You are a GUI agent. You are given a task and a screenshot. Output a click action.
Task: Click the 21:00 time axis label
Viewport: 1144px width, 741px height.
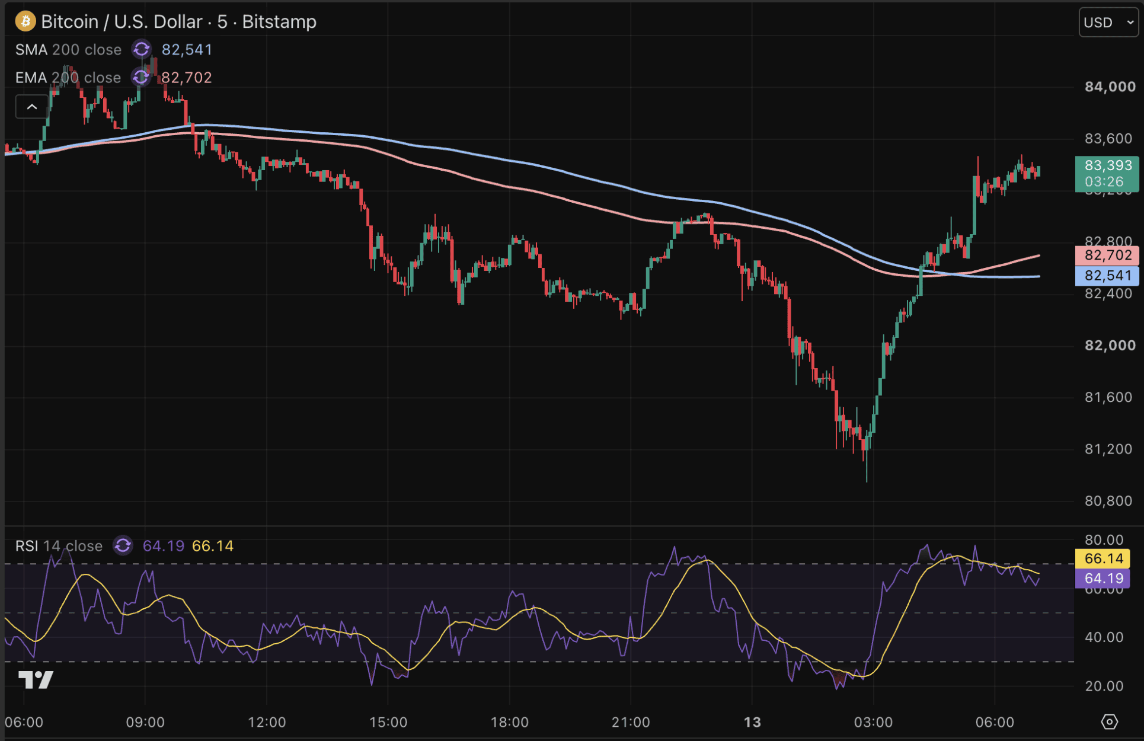tap(631, 722)
